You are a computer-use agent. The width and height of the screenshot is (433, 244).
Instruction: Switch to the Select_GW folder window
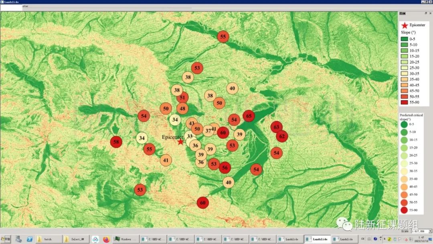(x=76, y=239)
